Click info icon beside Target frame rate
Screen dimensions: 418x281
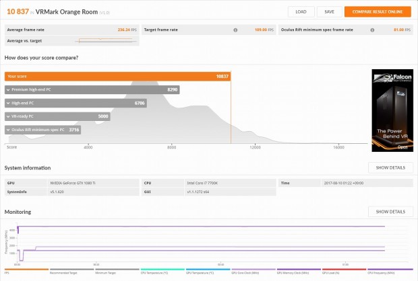pos(235,30)
